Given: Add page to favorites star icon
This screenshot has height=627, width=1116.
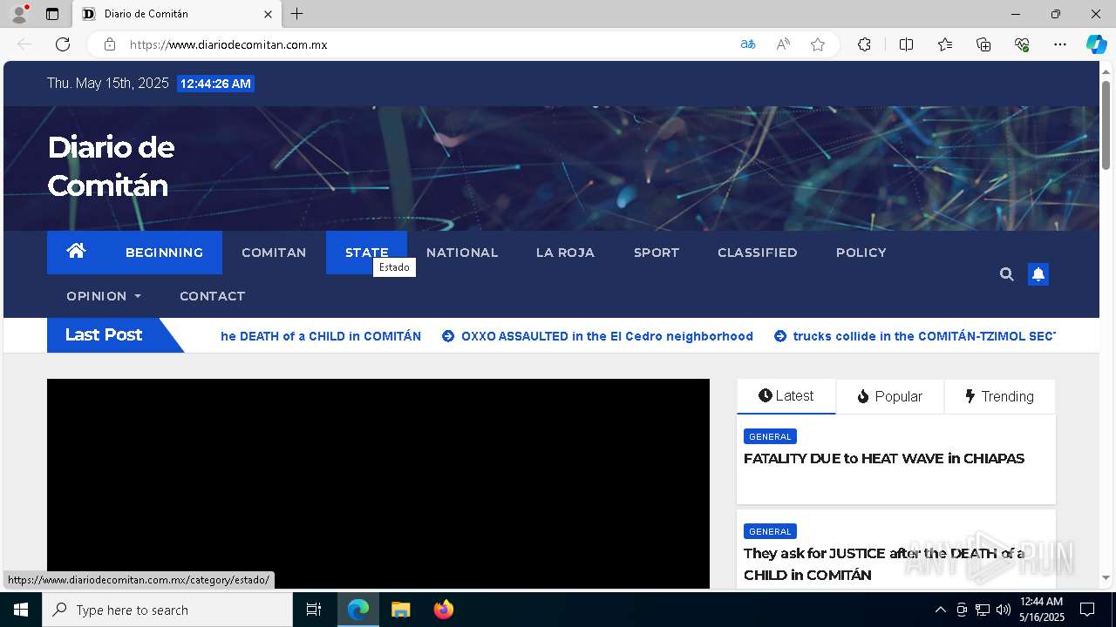Looking at the screenshot, I should pos(818,44).
